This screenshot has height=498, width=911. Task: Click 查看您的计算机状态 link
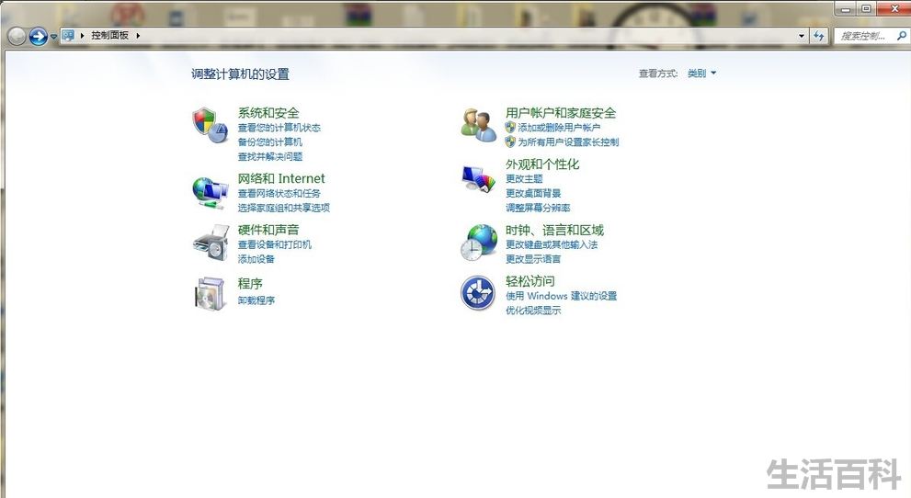click(279, 128)
